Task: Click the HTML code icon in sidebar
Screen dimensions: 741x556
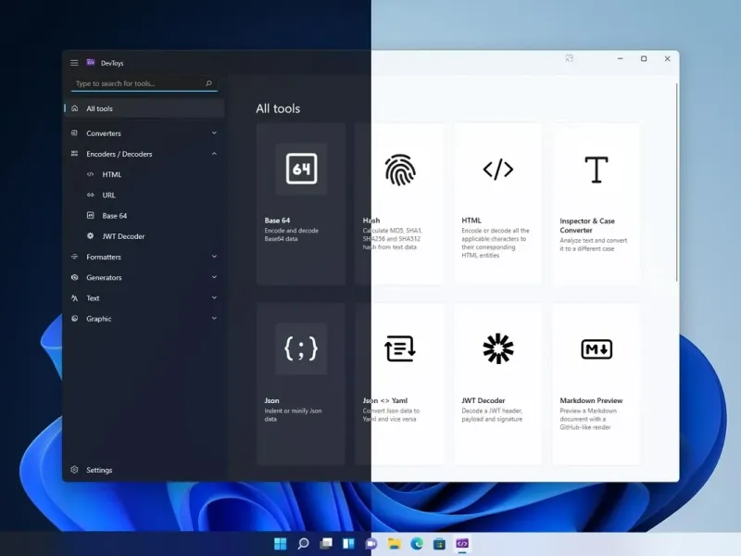Action: coord(90,174)
